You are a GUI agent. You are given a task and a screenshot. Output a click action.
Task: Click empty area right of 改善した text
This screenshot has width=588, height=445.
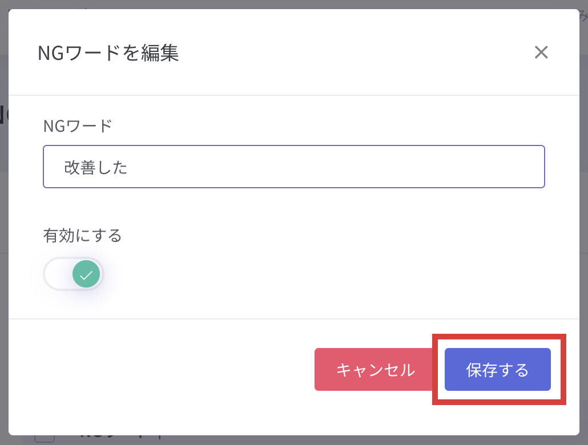point(334,167)
